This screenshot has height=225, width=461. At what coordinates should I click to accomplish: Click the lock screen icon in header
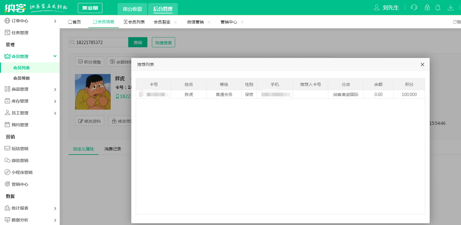(x=427, y=7)
